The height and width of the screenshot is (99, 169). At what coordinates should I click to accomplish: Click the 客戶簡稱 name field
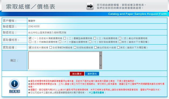(x=97, y=21)
